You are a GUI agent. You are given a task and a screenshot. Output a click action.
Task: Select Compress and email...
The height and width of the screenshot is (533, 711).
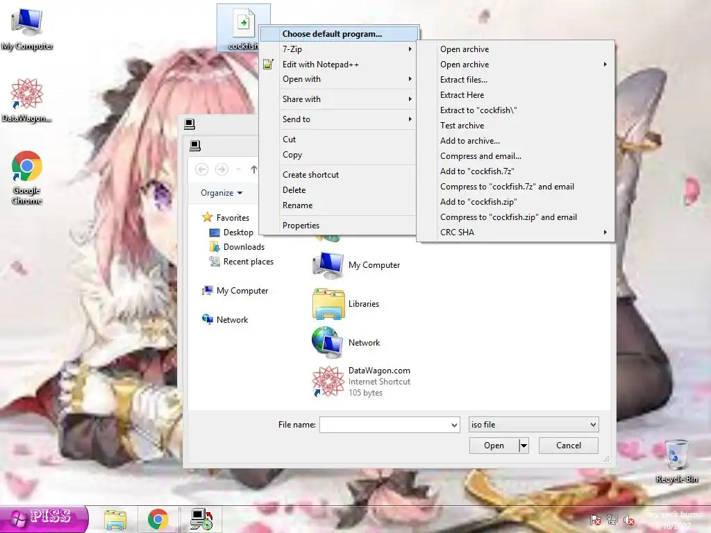pyautogui.click(x=516, y=156)
